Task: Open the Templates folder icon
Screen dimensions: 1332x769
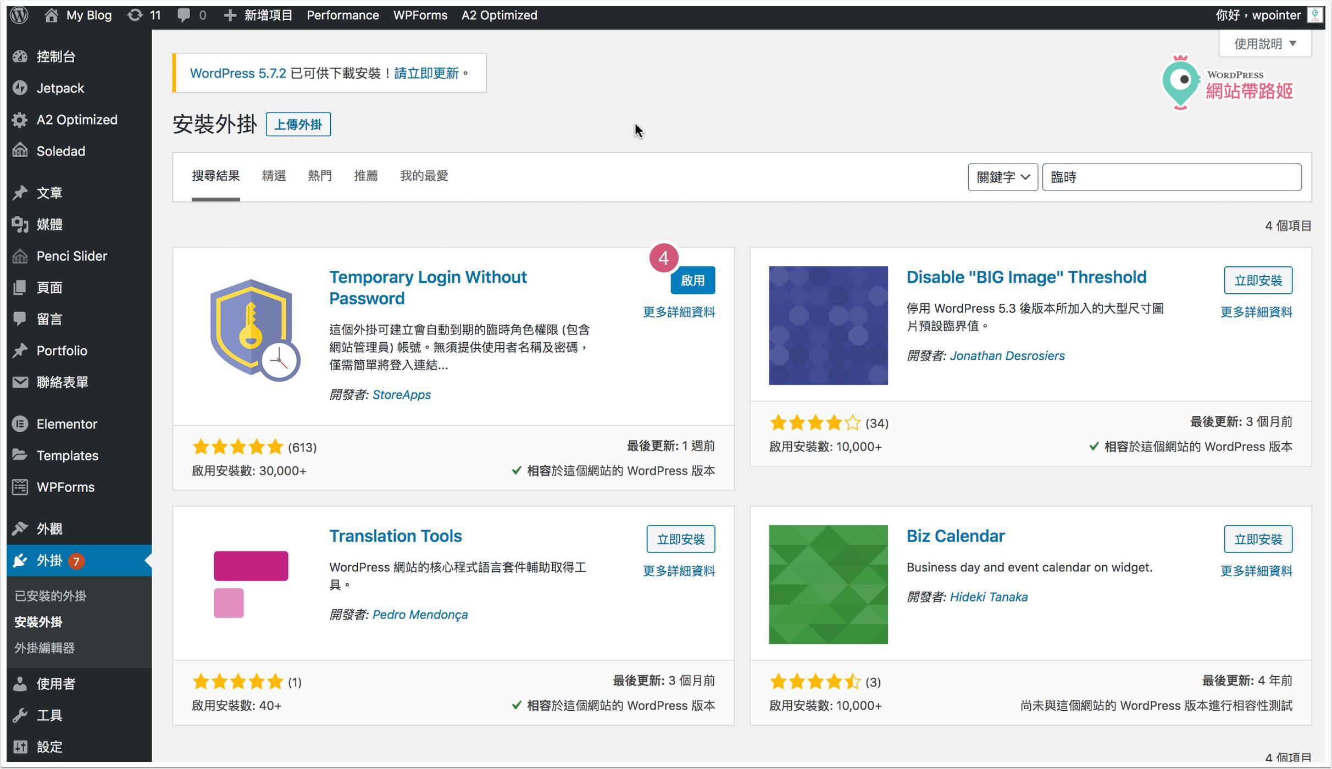Action: pyautogui.click(x=20, y=455)
